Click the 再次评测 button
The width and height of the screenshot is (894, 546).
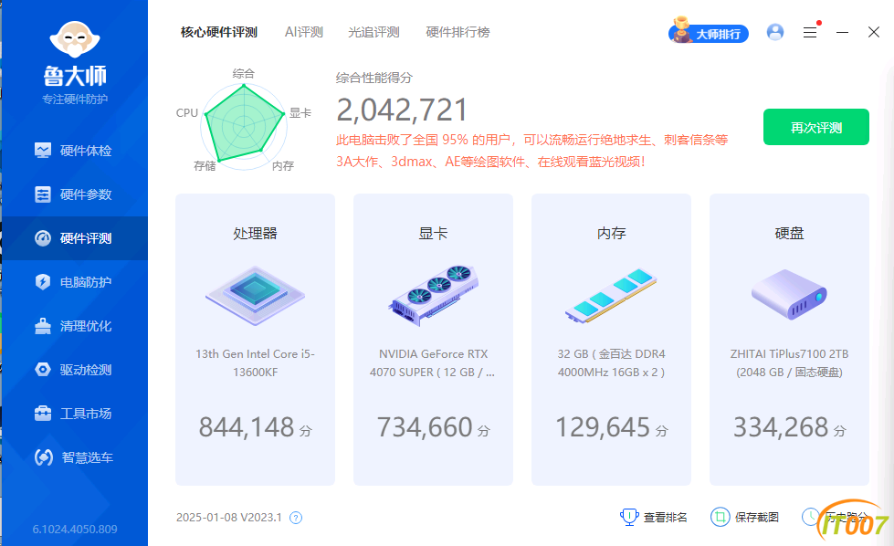pyautogui.click(x=815, y=127)
